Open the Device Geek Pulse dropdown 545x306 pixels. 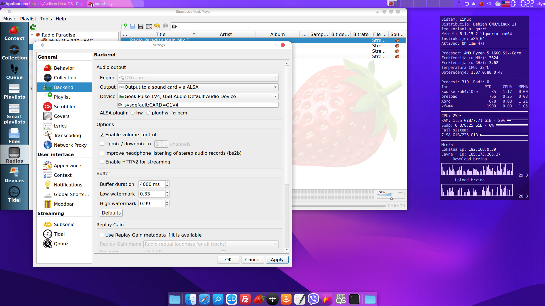pos(198,96)
